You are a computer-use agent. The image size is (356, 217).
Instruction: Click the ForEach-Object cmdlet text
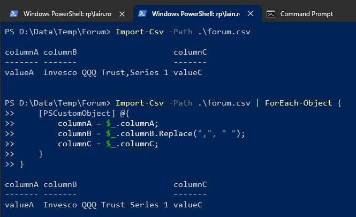click(x=299, y=103)
